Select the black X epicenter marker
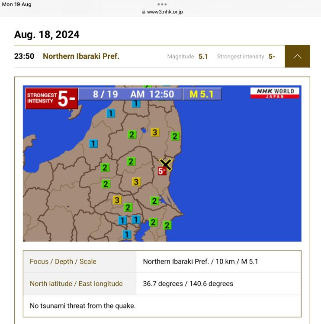Viewport: 321px width, 324px height. 166,163
